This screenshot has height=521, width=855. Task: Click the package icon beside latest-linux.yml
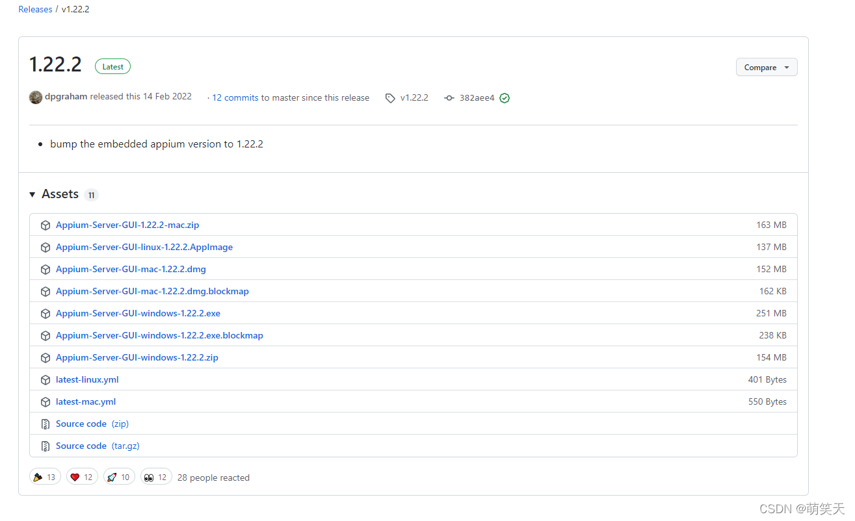[46, 380]
